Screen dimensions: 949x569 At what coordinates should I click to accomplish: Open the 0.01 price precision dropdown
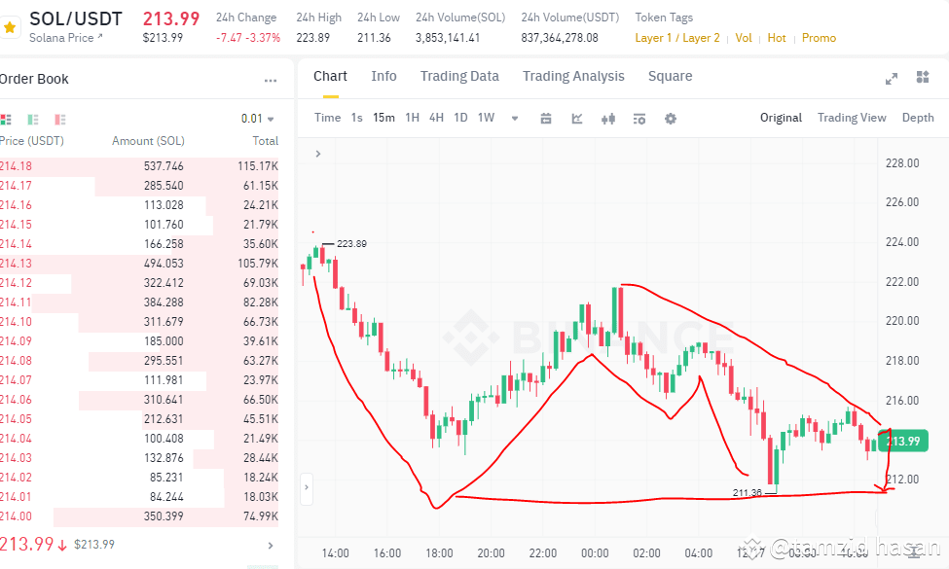(255, 117)
